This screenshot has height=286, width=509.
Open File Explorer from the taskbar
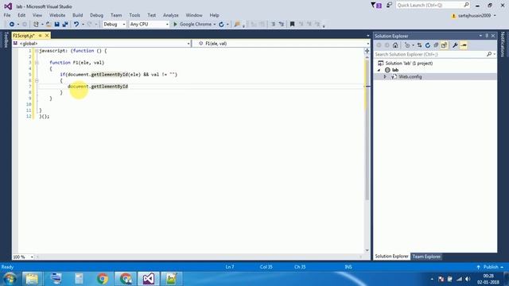point(32,279)
